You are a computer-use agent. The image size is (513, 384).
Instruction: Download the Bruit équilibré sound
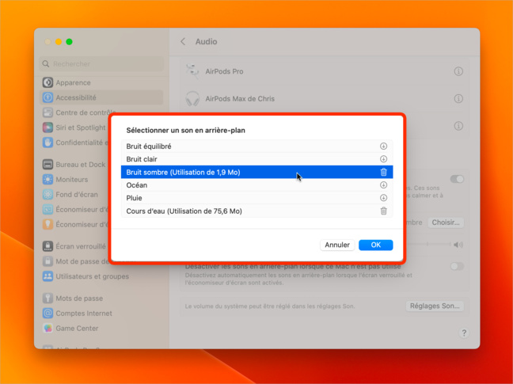point(383,146)
